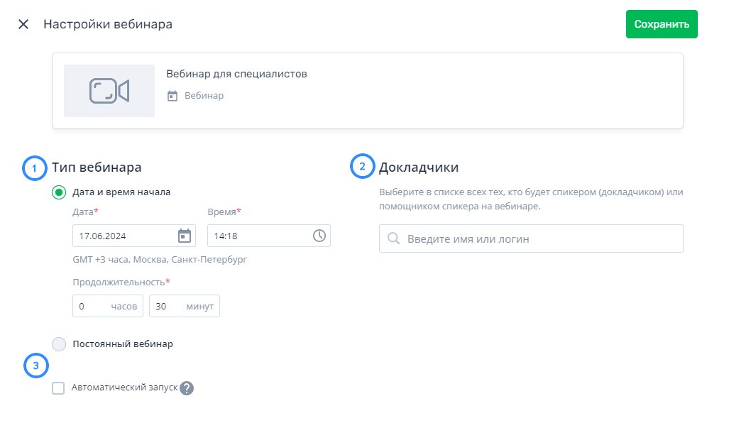729x428 pixels.
Task: Click the time field showing 14:18
Action: click(x=259, y=236)
